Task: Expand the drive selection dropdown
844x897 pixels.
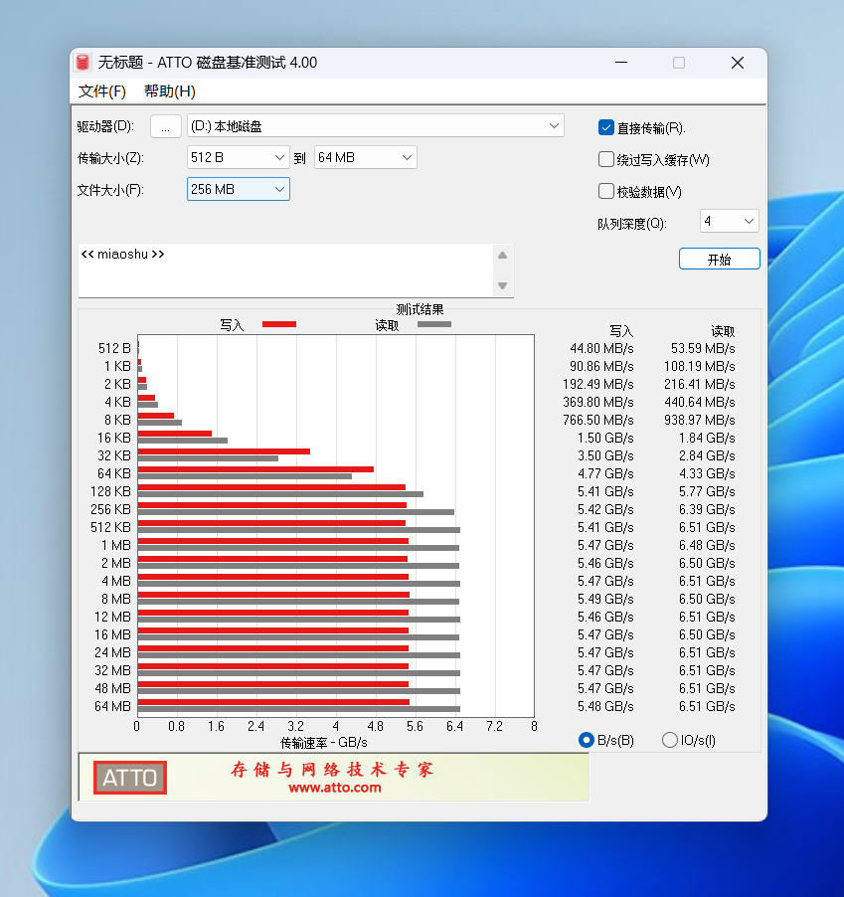Action: click(x=554, y=126)
